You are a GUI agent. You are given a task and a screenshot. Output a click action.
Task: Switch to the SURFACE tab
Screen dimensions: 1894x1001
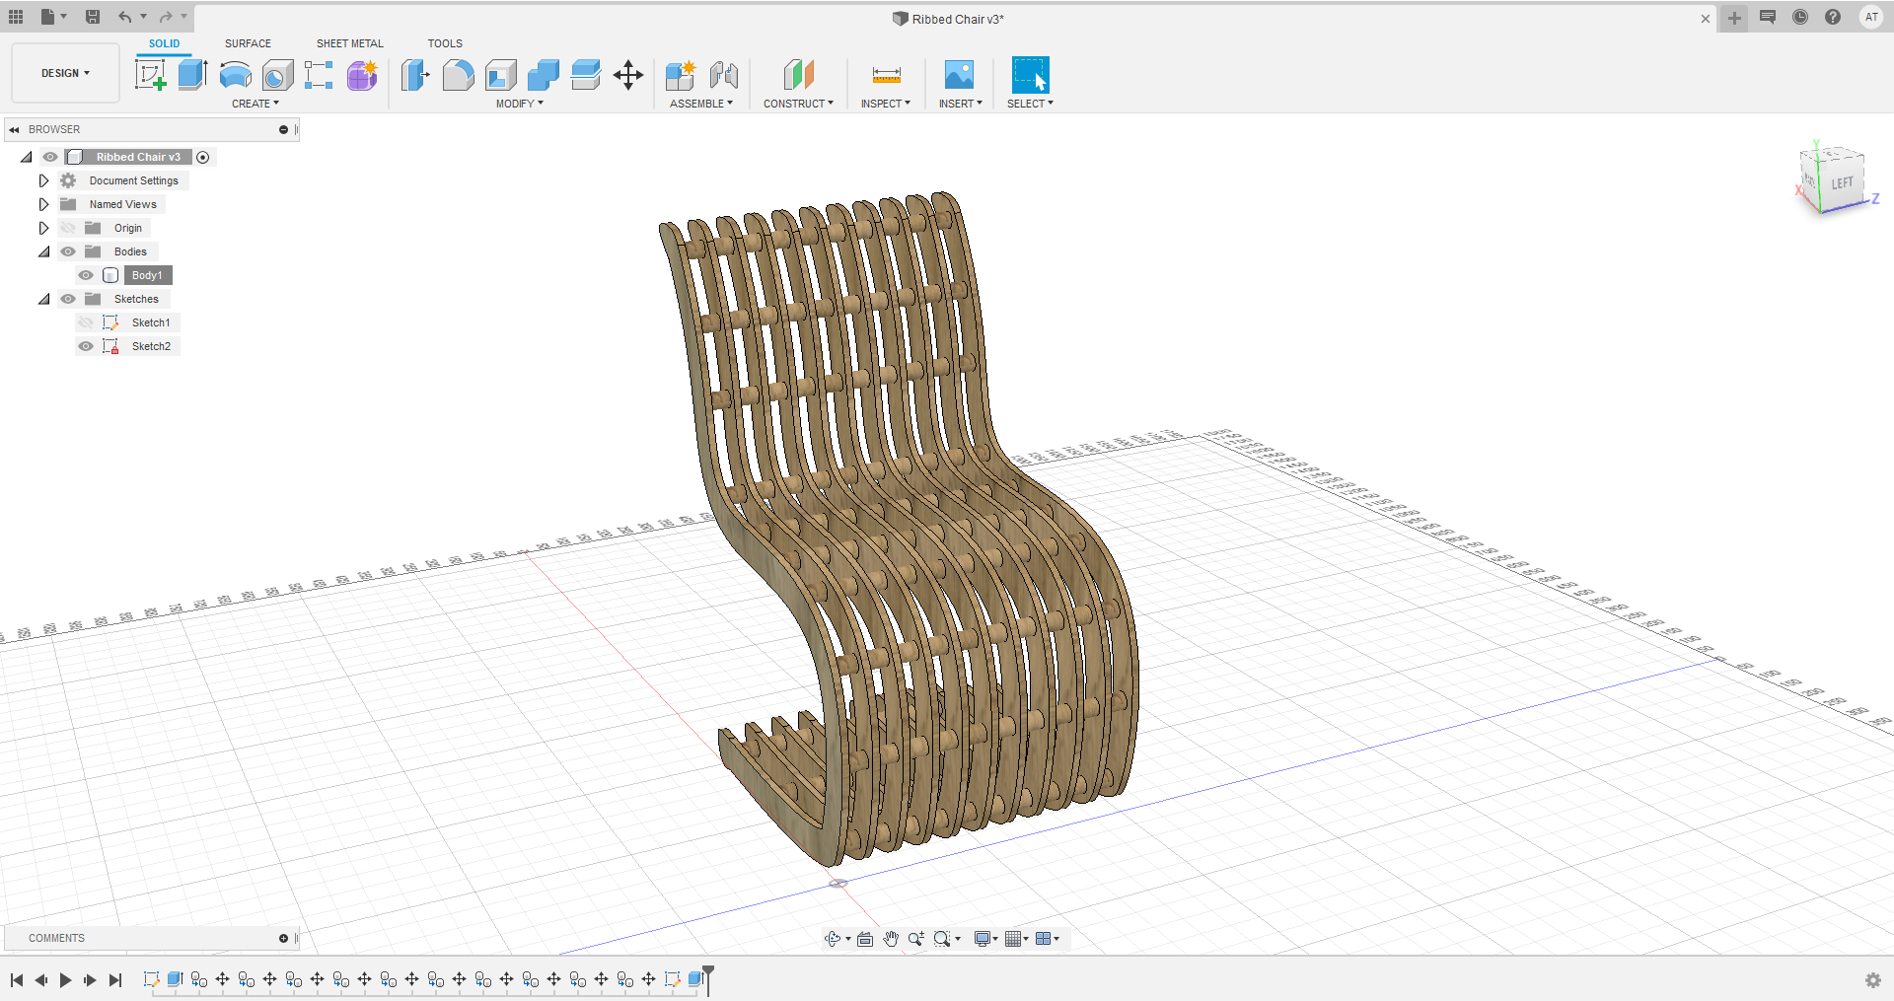248,43
